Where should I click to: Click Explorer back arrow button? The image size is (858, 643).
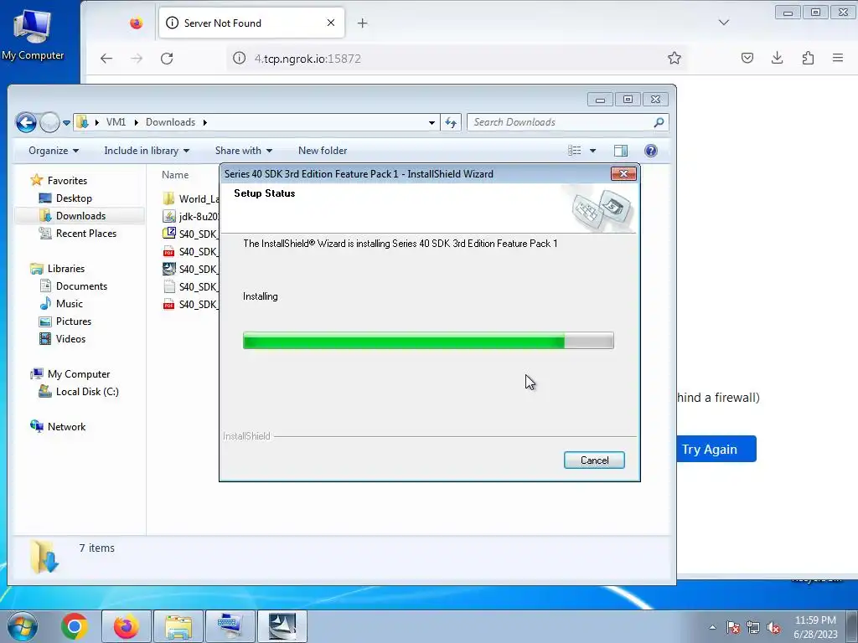coord(26,122)
